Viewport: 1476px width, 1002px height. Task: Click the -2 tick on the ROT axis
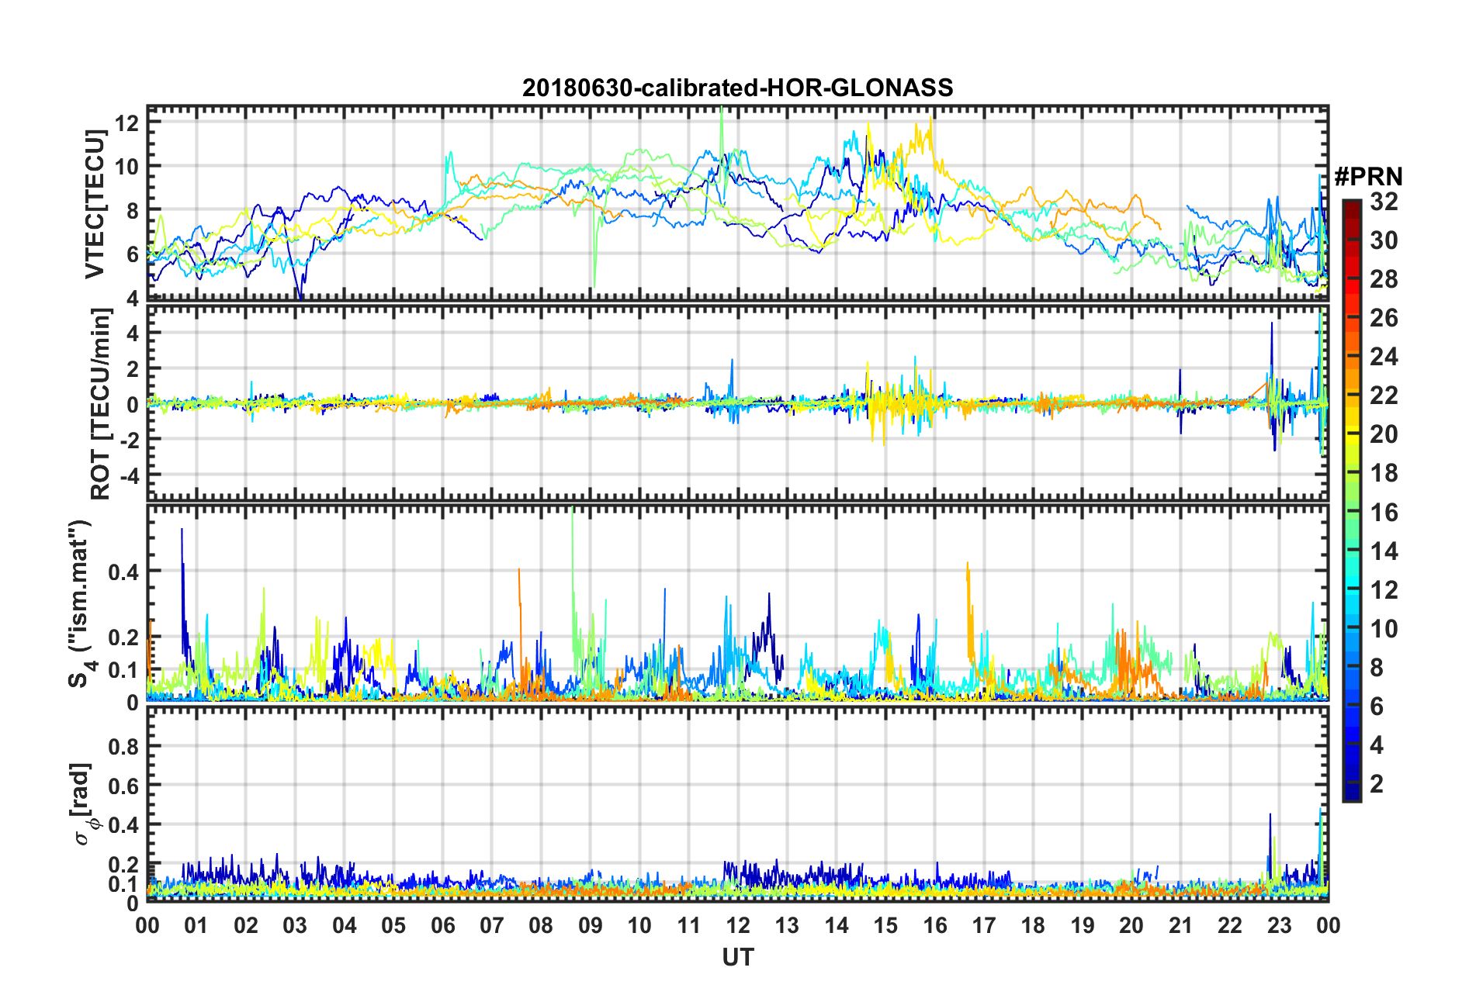tap(128, 439)
